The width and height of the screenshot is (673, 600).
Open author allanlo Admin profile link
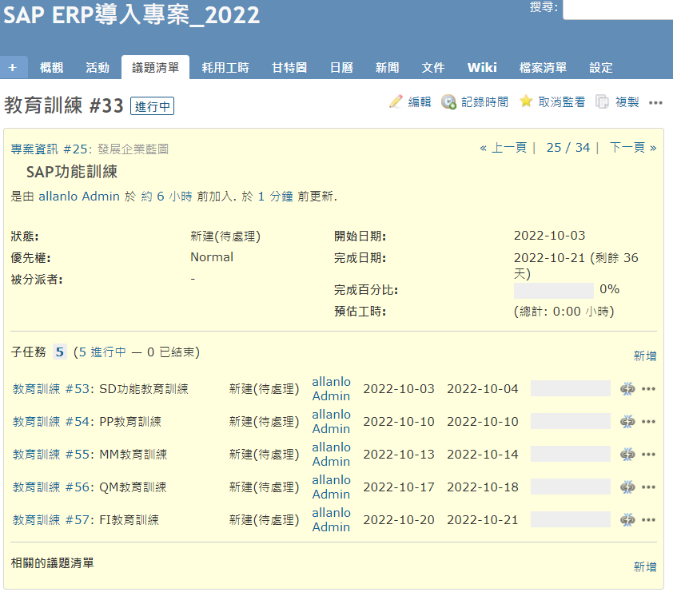(79, 197)
